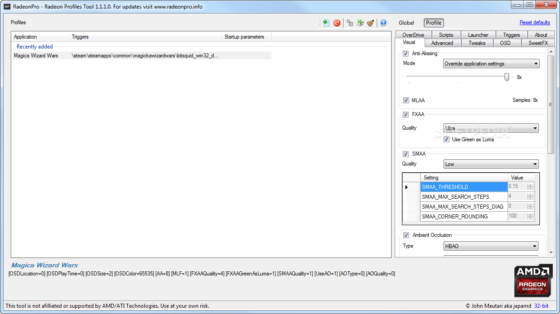The image size is (560, 314).
Task: Open the SMAA Quality dropdown
Action: coord(491,164)
